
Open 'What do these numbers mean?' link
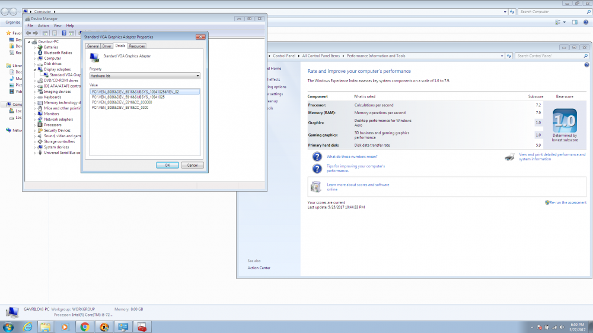352,157
